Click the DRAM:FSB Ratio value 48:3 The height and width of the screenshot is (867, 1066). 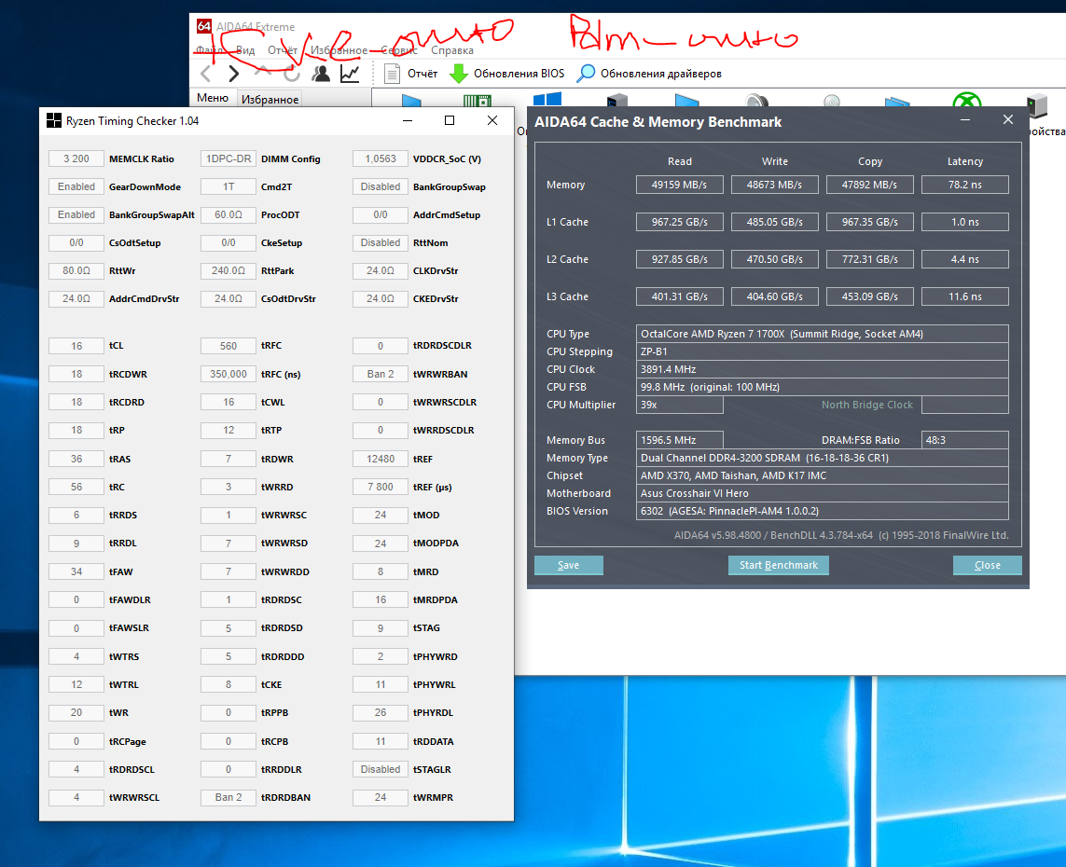coord(964,440)
